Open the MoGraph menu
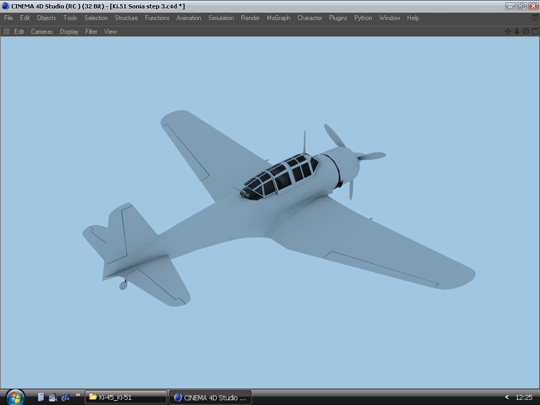Viewport: 540px width, 405px height. (278, 18)
